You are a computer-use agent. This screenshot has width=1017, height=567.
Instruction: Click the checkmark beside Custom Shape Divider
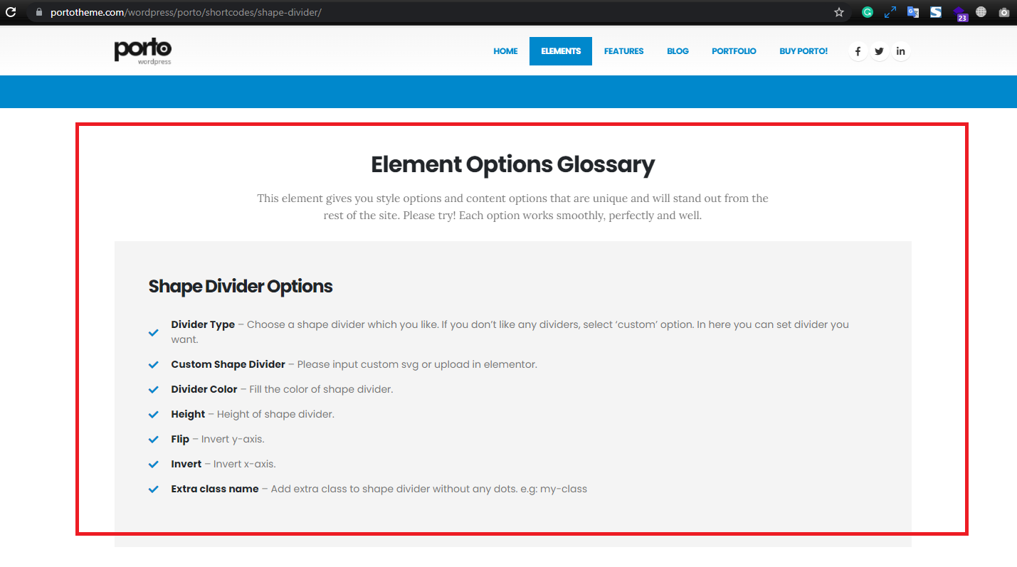coord(153,364)
